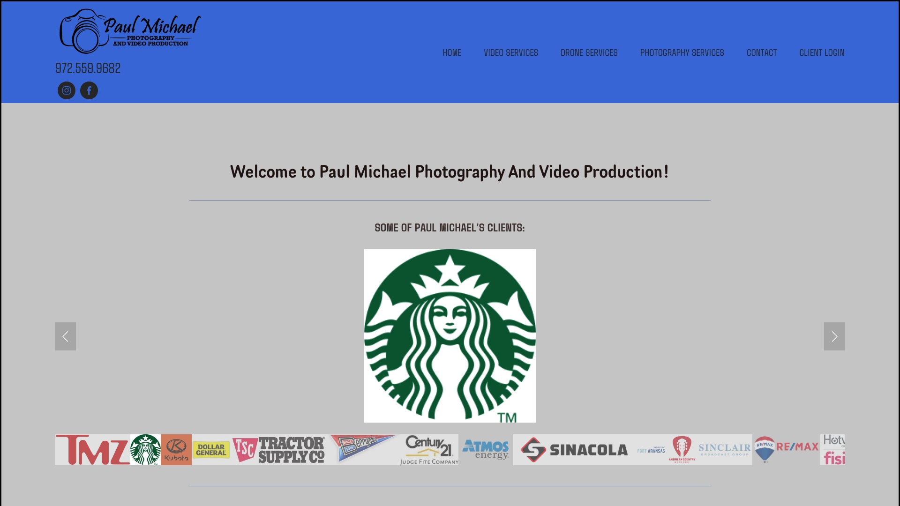The height and width of the screenshot is (506, 900).
Task: Open the Drone Services menu
Action: click(x=589, y=52)
